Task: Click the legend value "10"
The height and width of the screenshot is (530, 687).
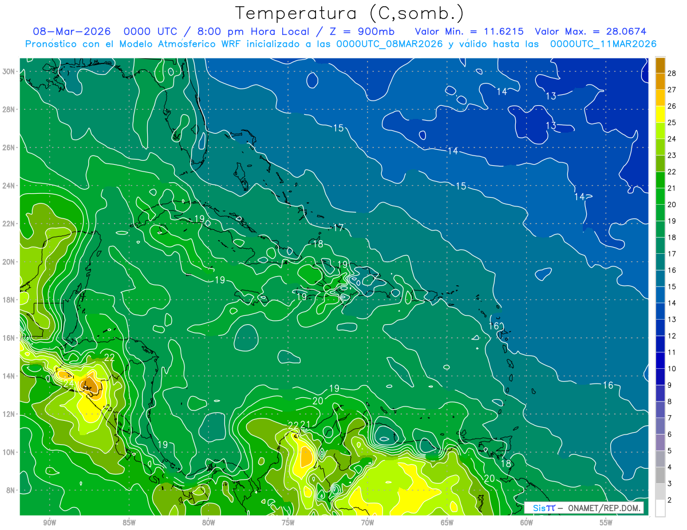Action: (672, 369)
